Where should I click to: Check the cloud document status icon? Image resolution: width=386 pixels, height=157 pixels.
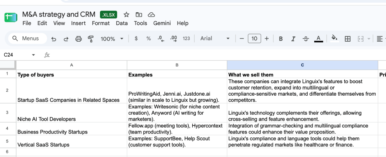coord(151,15)
